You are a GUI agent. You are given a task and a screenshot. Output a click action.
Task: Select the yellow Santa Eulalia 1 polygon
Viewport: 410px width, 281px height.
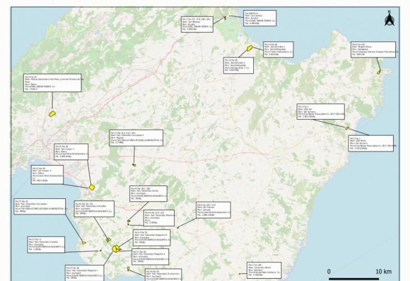[247, 50]
